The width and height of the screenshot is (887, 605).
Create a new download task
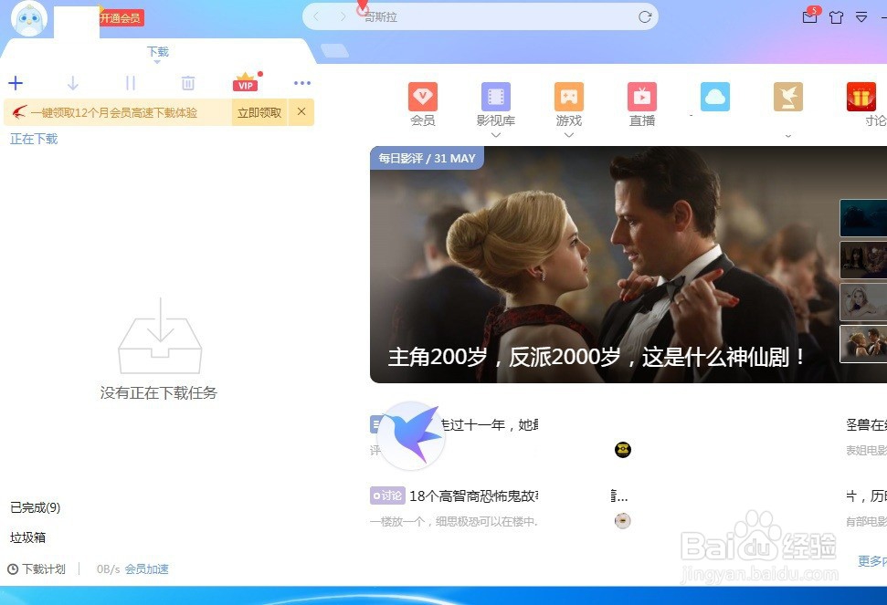pyautogui.click(x=16, y=83)
